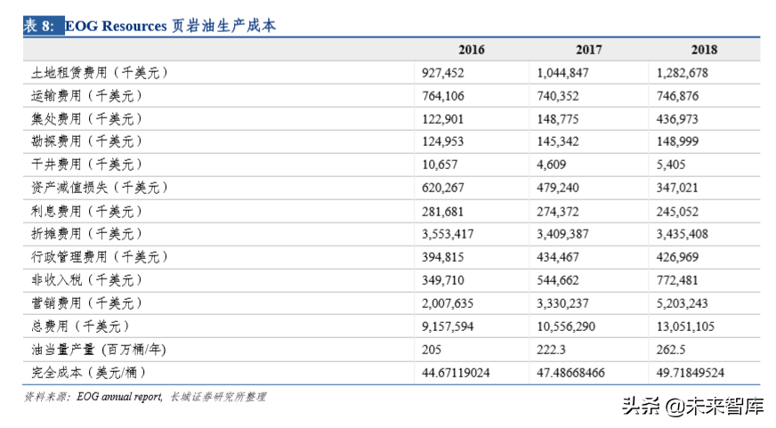Select the value 620,267
776x428 pixels.
(443, 188)
